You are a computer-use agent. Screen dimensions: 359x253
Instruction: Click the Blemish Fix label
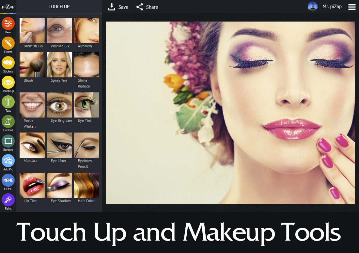coord(33,46)
